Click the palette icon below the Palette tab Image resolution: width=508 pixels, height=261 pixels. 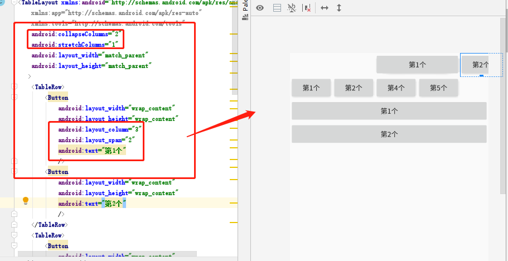245,18
